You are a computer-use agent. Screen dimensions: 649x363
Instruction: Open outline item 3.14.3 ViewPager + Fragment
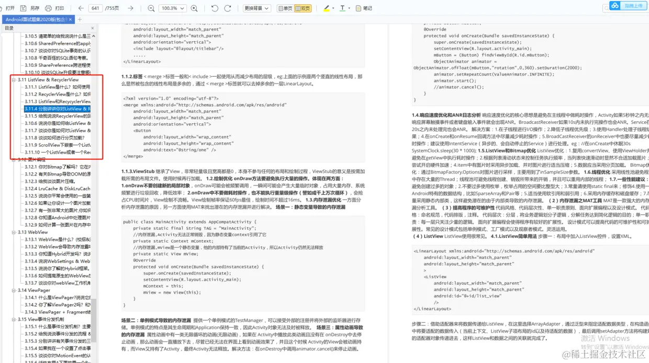[57, 312]
